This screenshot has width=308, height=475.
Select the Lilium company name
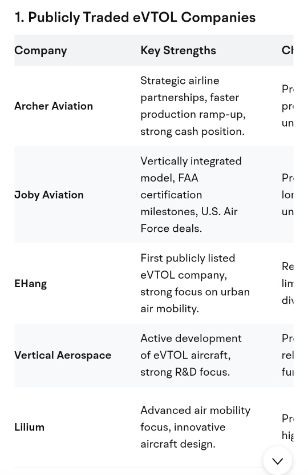pyautogui.click(x=29, y=427)
